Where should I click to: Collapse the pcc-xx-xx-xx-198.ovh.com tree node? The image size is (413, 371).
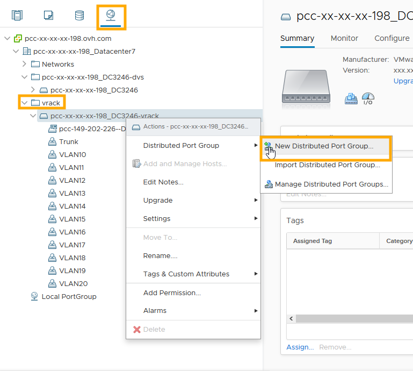(8, 39)
